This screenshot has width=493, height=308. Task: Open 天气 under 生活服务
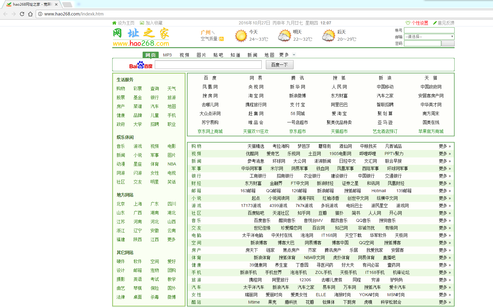pos(171,89)
